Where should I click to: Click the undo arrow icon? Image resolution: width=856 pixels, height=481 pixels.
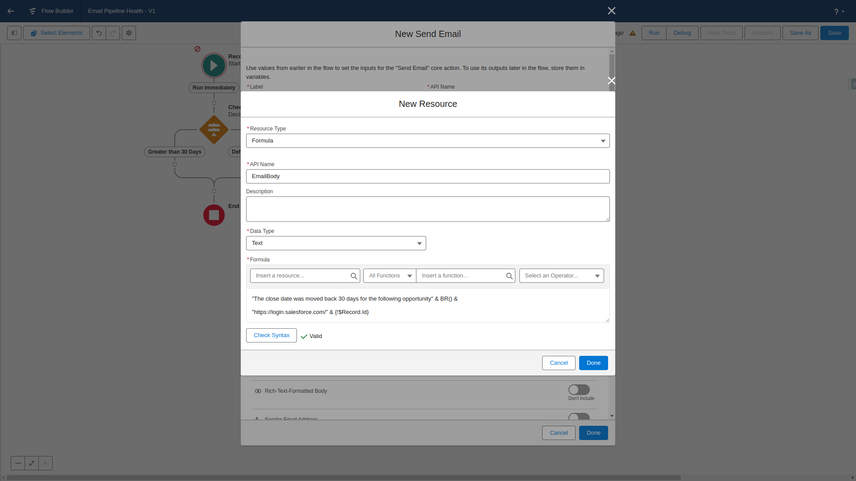click(x=99, y=33)
